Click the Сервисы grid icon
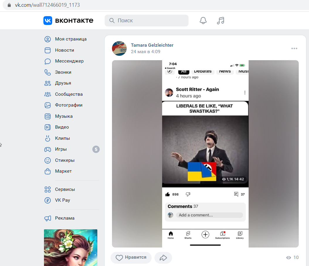Image resolution: width=309 pixels, height=266 pixels. pyautogui.click(x=47, y=189)
